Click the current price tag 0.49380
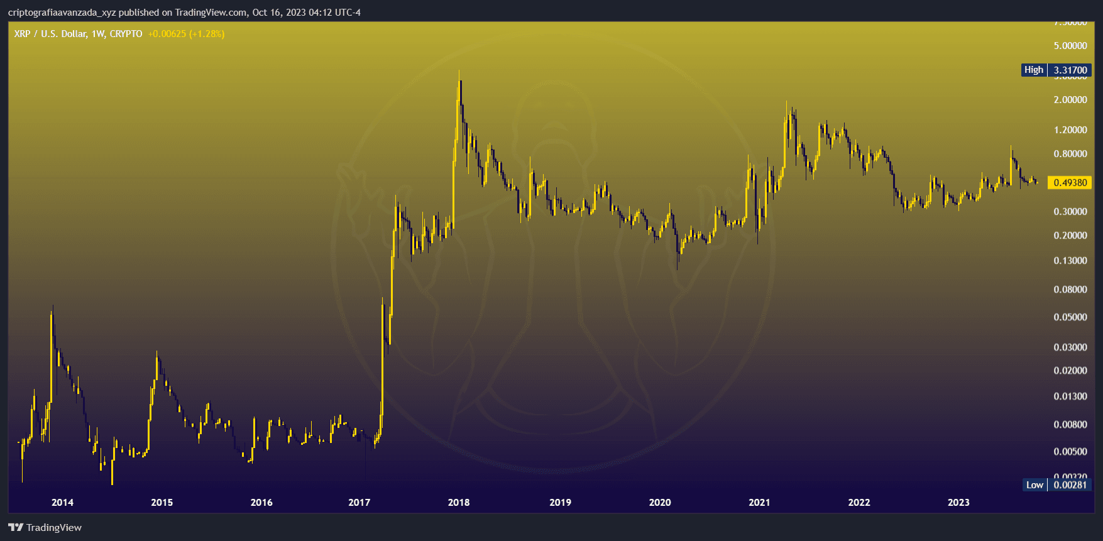The width and height of the screenshot is (1103, 541). (x=1070, y=183)
